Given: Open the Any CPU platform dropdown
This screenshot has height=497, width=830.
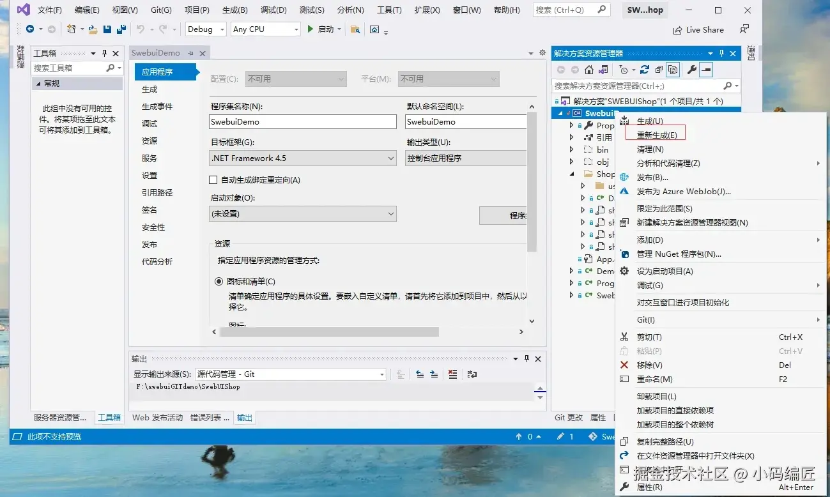Looking at the screenshot, I should 265,29.
